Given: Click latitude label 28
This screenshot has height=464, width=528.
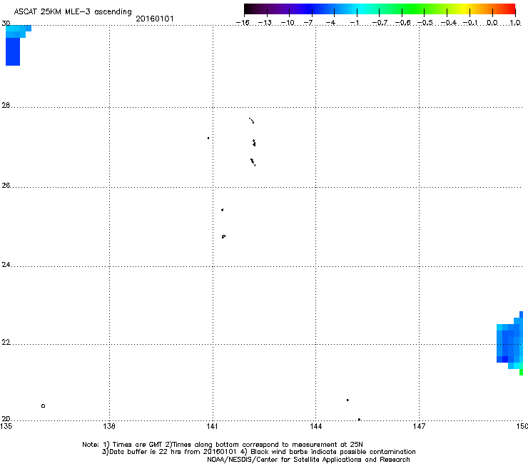Looking at the screenshot, I should pos(6,105).
